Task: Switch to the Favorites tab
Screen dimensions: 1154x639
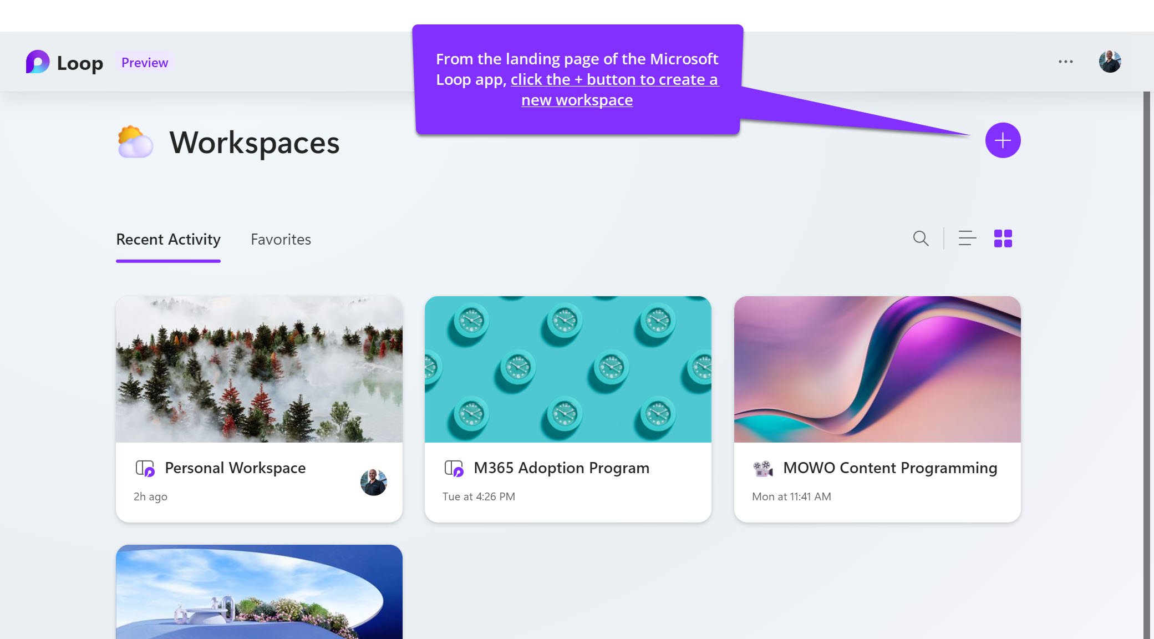Action: [281, 239]
